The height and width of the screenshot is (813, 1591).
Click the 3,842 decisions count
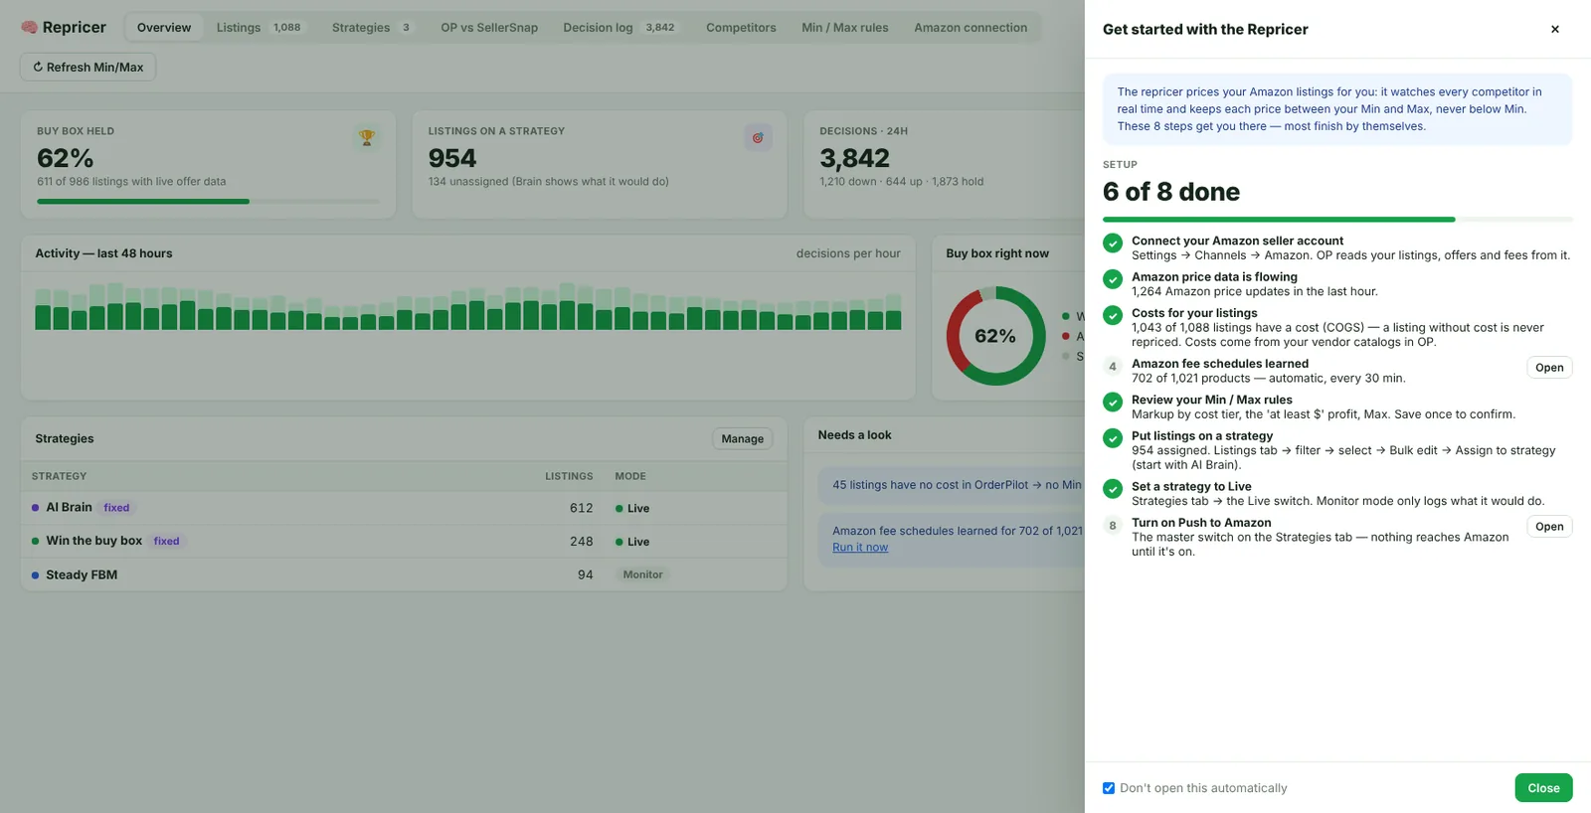[x=855, y=158]
